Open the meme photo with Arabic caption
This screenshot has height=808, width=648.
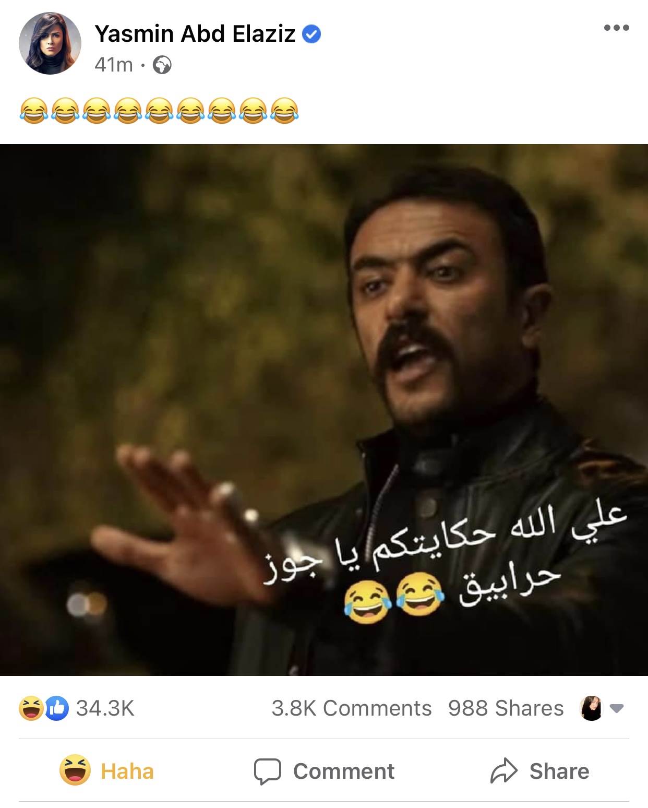click(x=324, y=410)
